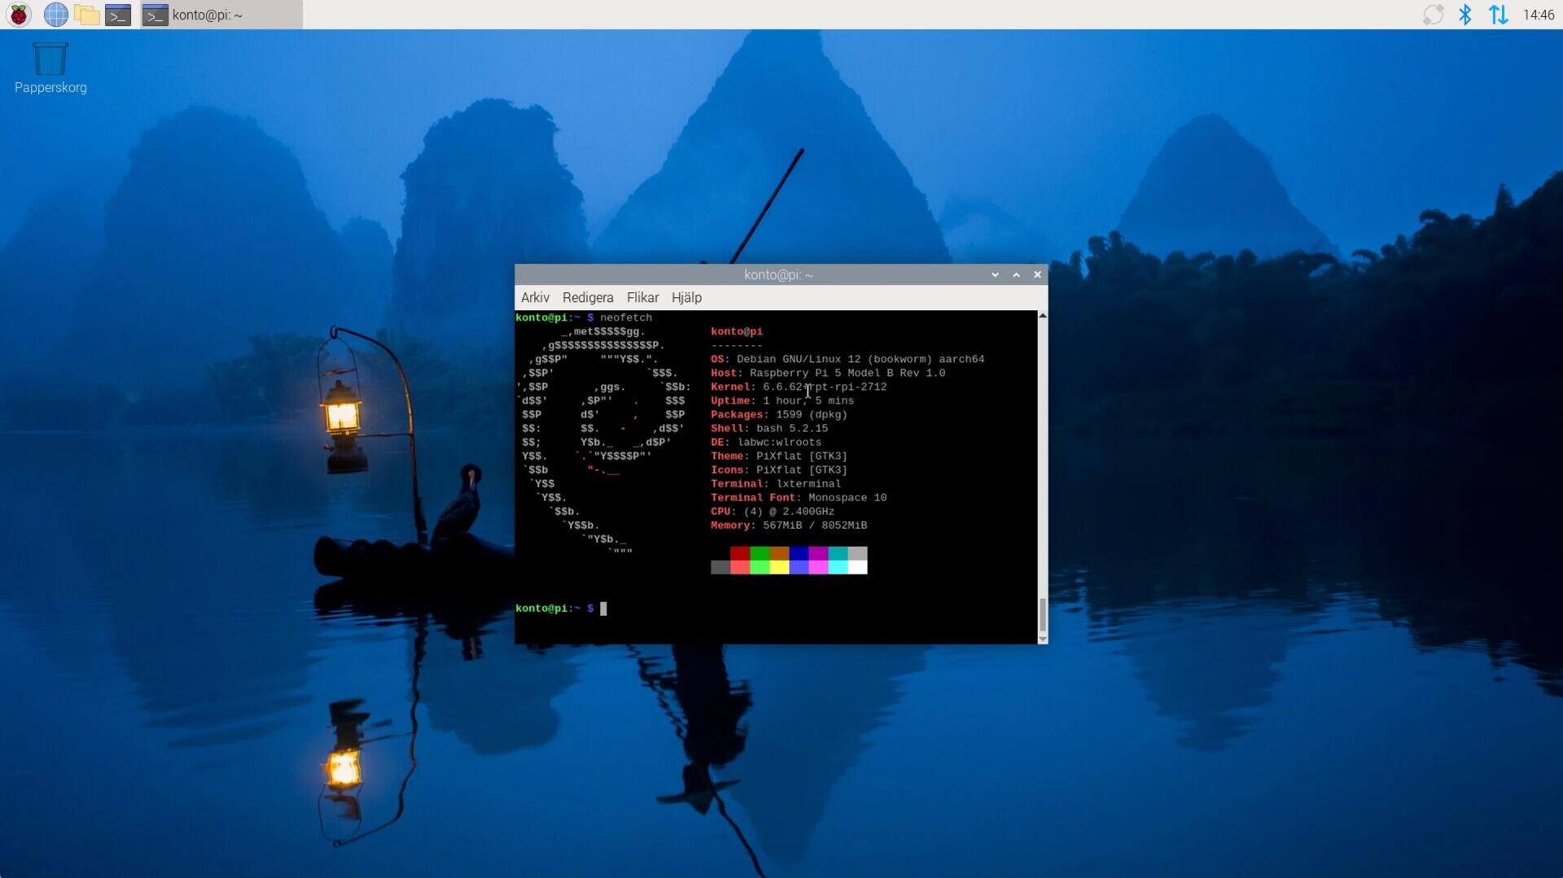Click the scrollbar down arrow in the terminal

click(1043, 639)
